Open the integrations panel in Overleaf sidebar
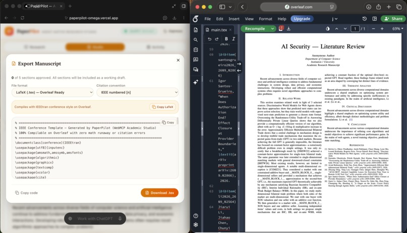Image resolution: width=407 pixels, height=233 pixels. coord(196,50)
